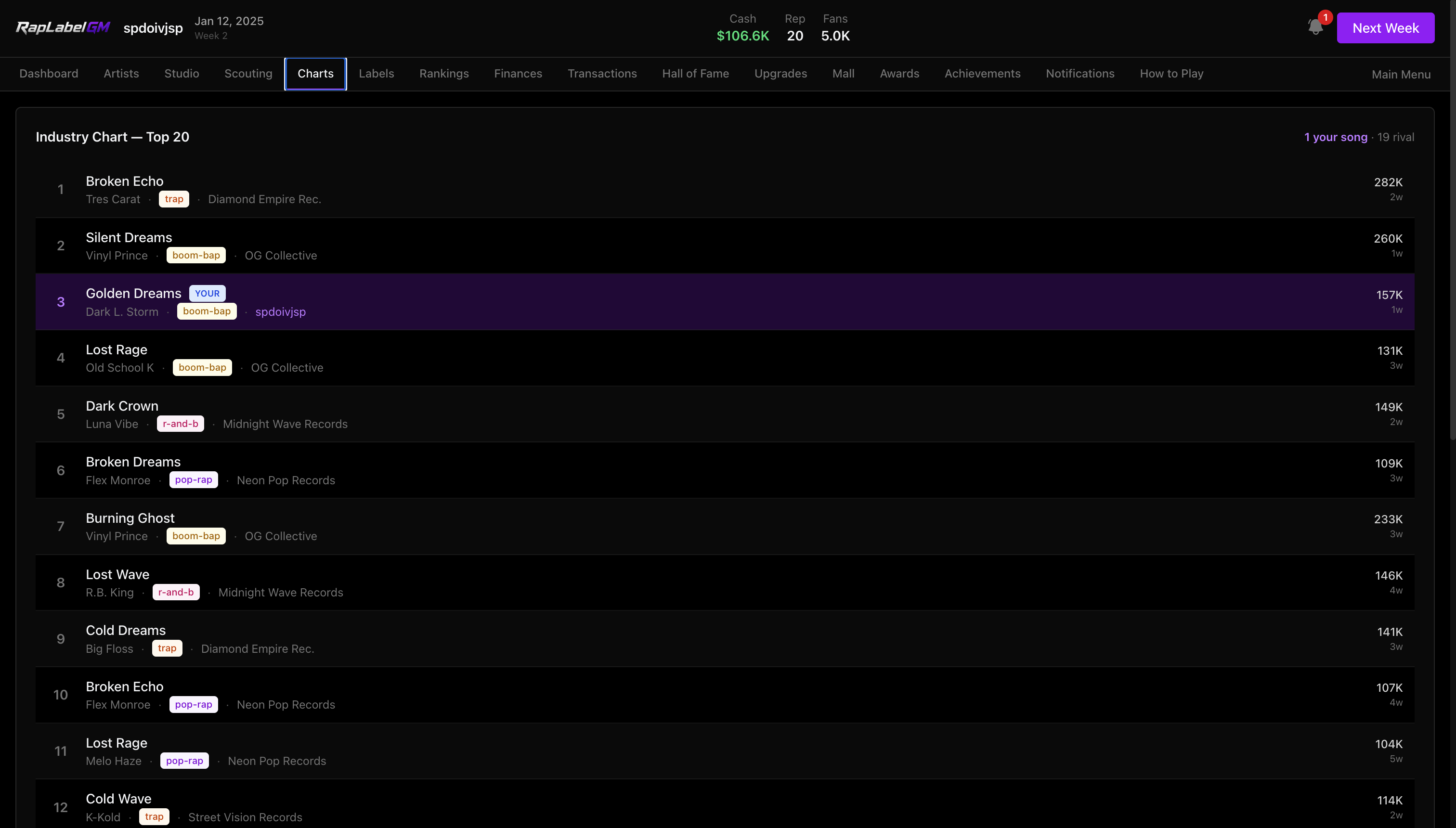
Task: Open the Labels tab
Action: pos(377,73)
